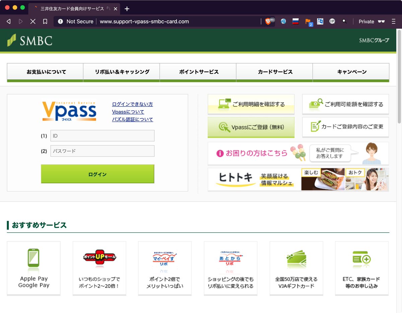This screenshot has width=402, height=313.
Task: Open the カードサービス menu
Action: (x=274, y=72)
